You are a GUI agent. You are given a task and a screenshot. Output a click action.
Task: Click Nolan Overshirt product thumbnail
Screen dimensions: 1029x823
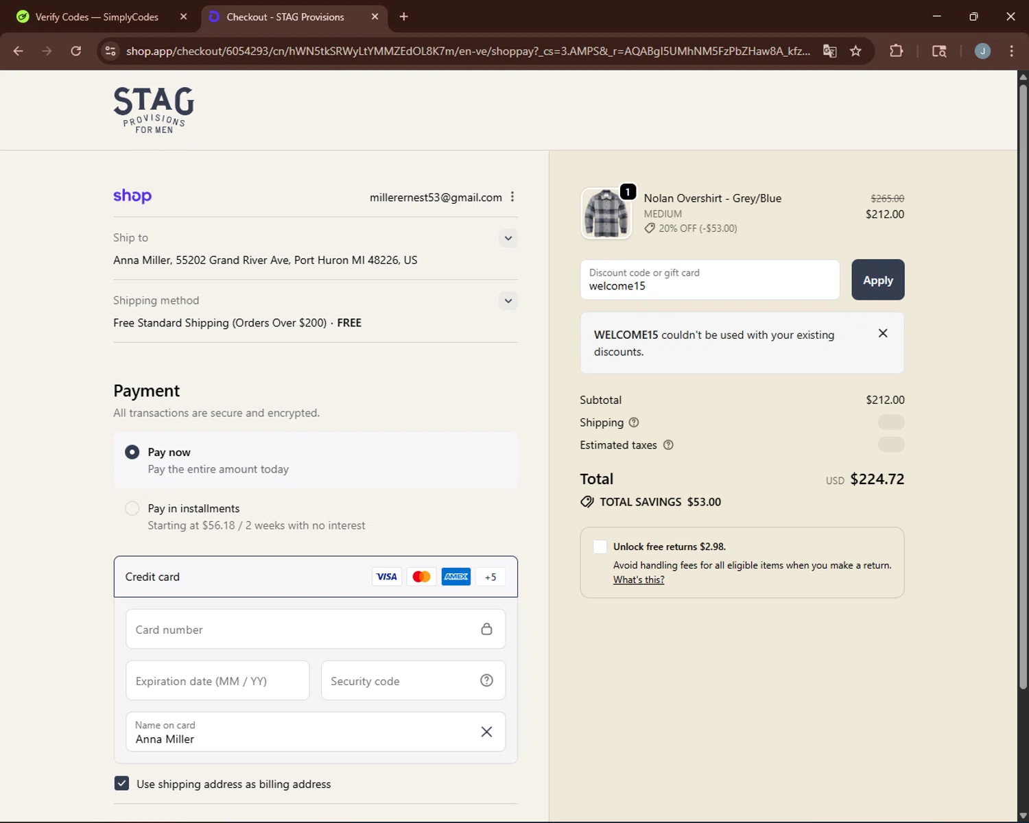point(606,213)
